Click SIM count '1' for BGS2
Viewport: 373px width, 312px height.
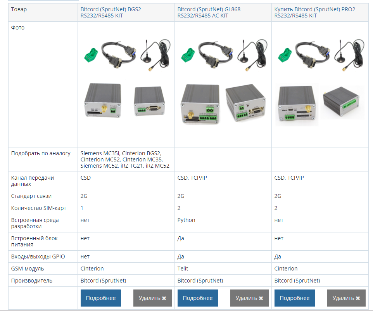click(82, 208)
